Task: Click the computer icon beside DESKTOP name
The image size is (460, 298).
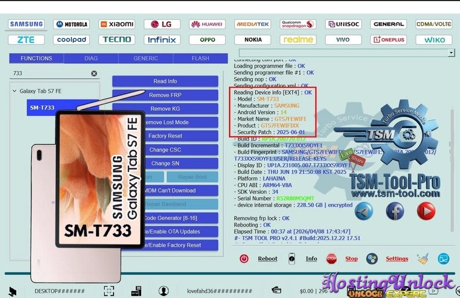Action: (x=13, y=291)
